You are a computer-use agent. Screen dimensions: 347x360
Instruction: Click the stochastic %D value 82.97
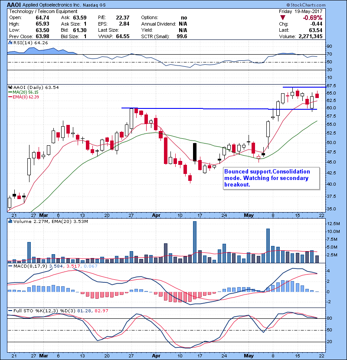coord(101,311)
